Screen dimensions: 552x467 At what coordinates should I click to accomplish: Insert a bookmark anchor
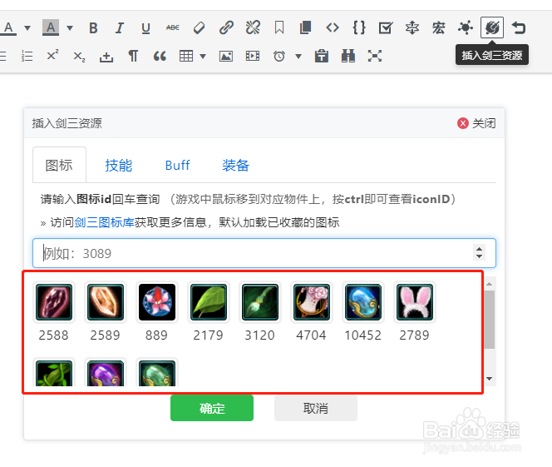tap(279, 27)
